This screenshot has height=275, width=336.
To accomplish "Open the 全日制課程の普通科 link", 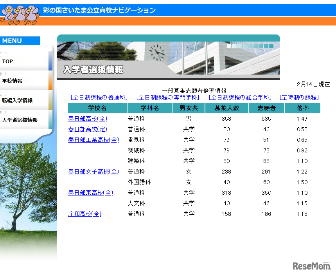I will 98,98.
